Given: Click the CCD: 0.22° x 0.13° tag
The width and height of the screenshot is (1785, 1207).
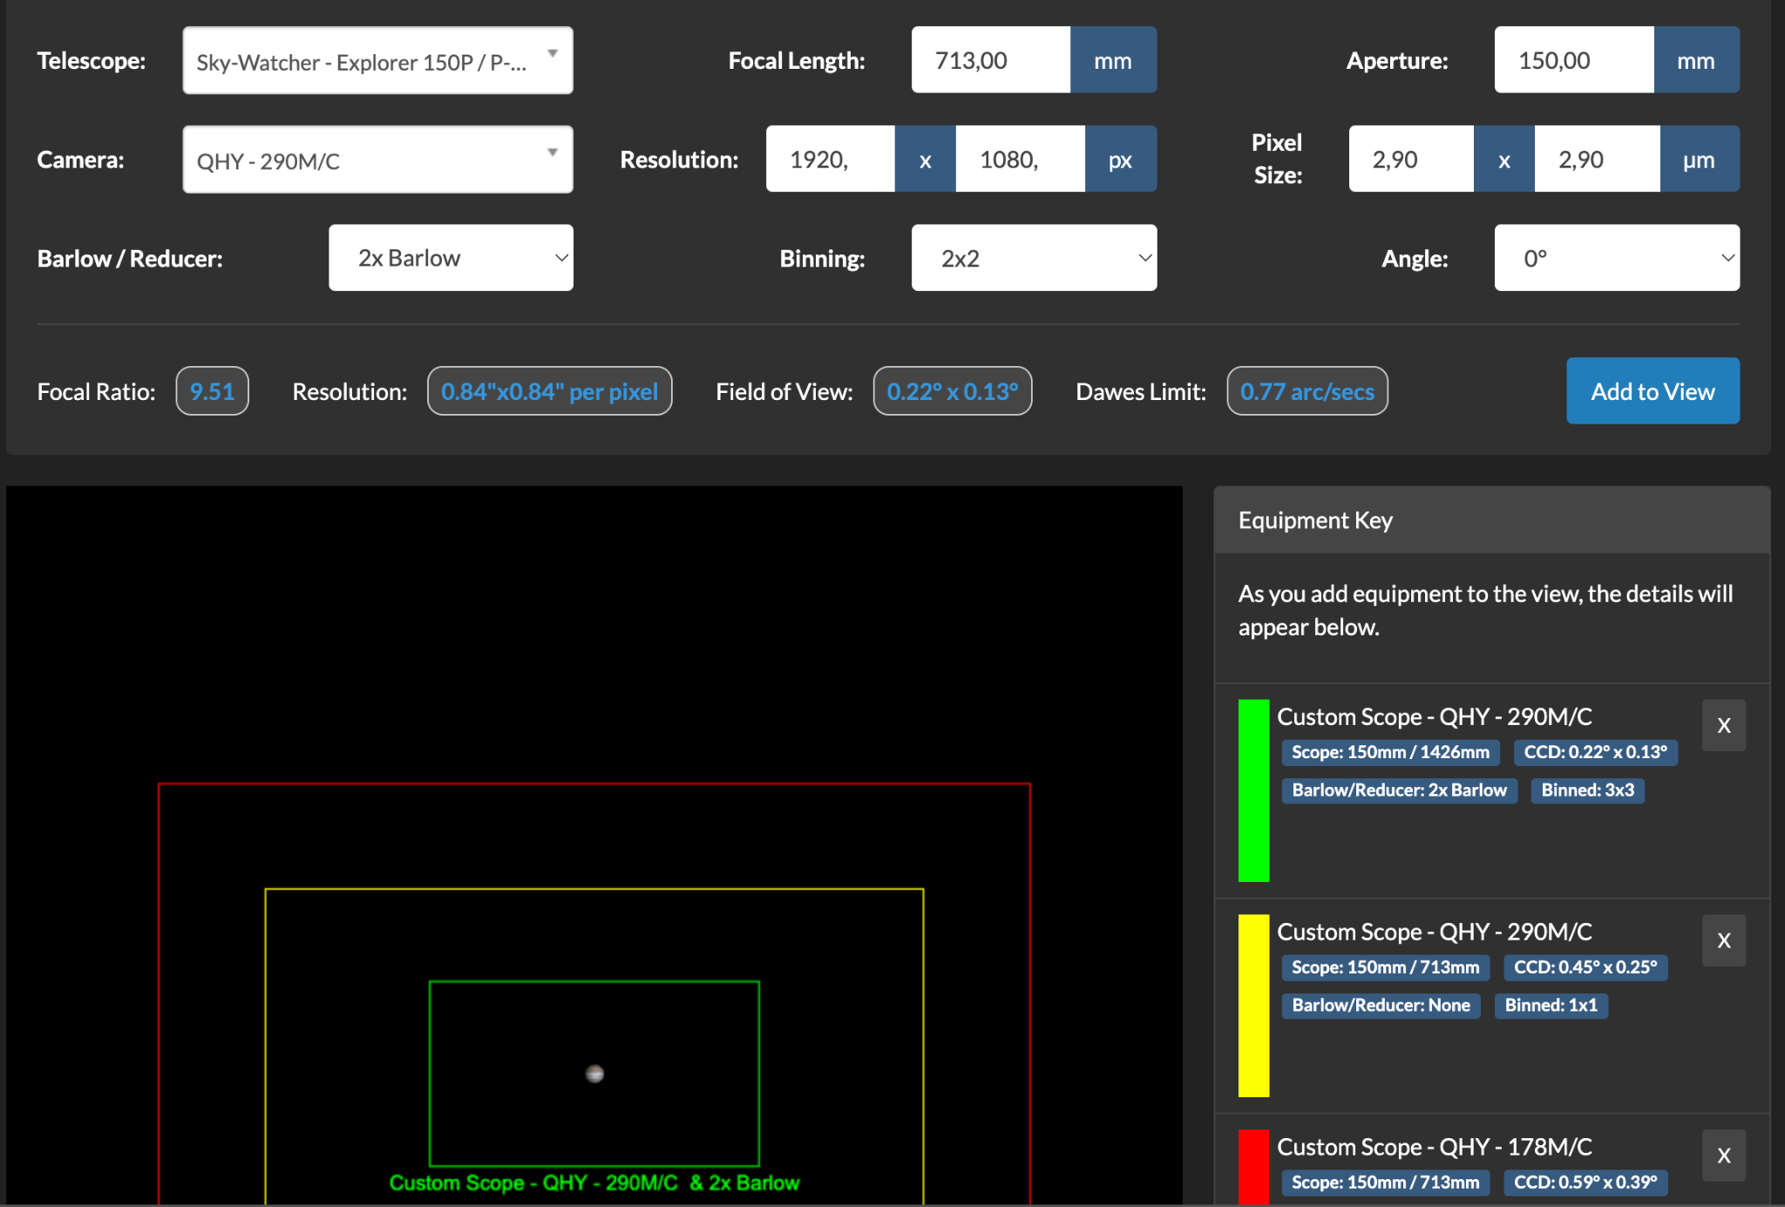Looking at the screenshot, I should [x=1595, y=752].
